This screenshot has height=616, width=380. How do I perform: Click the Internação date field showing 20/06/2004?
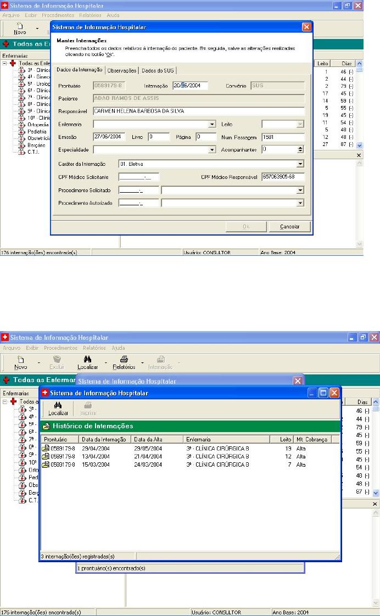click(190, 86)
